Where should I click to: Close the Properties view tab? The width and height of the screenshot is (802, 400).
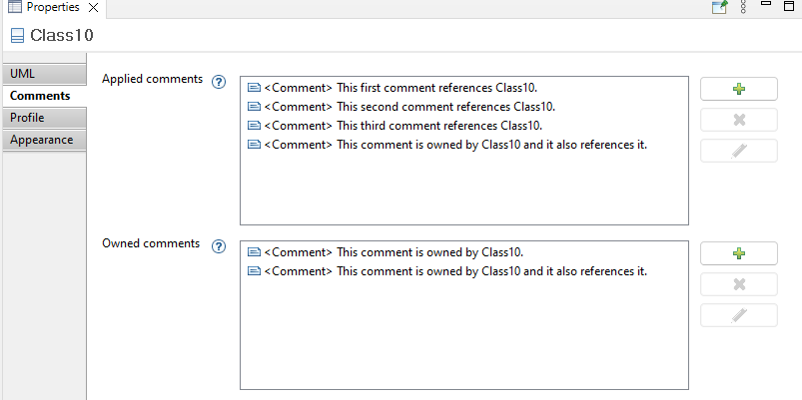pyautogui.click(x=93, y=8)
